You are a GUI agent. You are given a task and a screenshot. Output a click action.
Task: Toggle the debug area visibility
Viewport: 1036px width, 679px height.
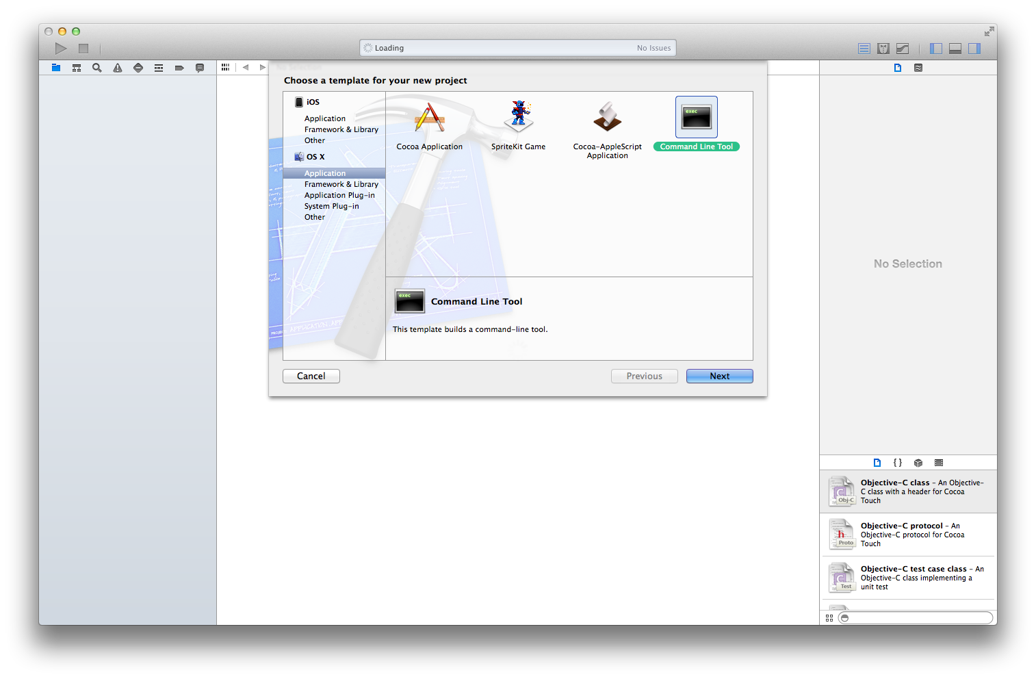pyautogui.click(x=955, y=49)
